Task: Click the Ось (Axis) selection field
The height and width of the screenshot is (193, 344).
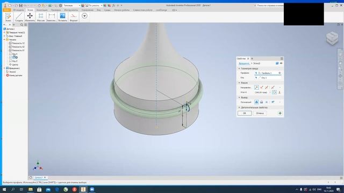Action: (x=268, y=78)
